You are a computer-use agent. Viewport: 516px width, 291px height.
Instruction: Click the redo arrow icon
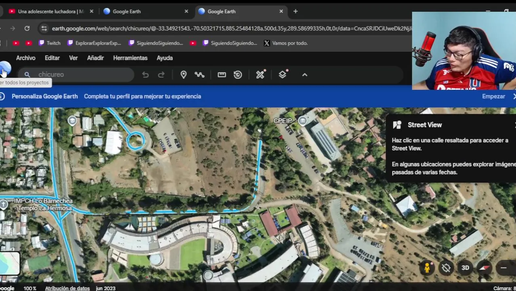(161, 74)
